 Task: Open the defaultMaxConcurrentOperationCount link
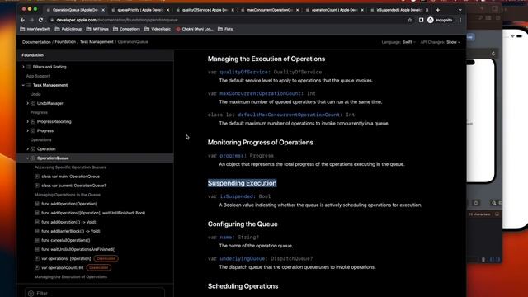tap(289, 115)
